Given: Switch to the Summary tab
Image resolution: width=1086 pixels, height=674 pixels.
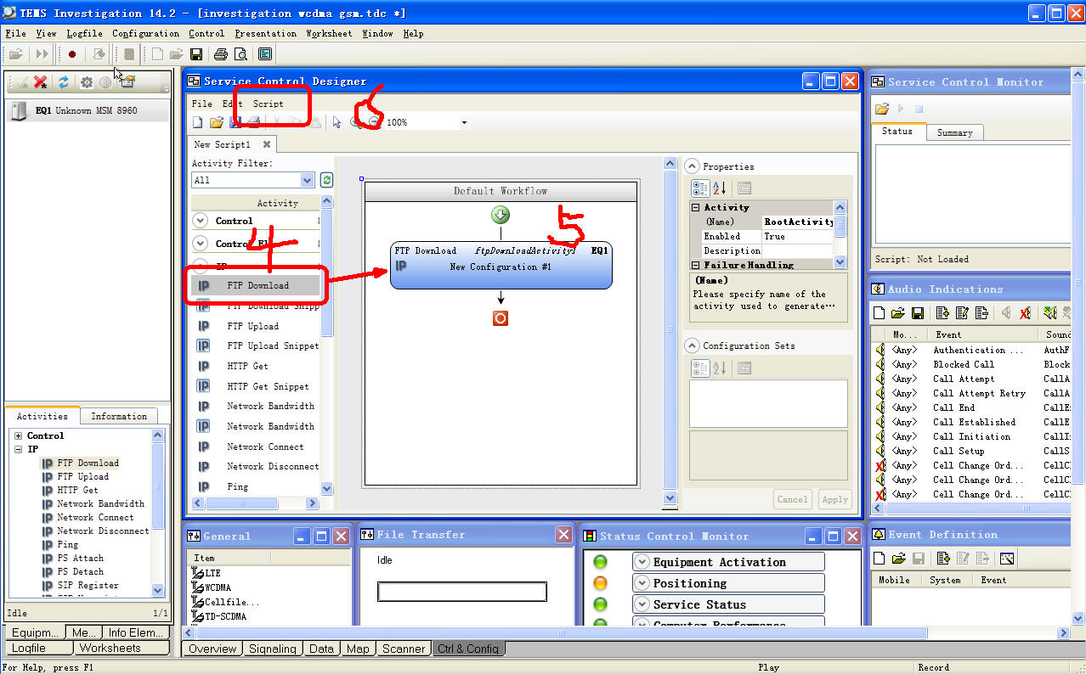Looking at the screenshot, I should (x=954, y=132).
